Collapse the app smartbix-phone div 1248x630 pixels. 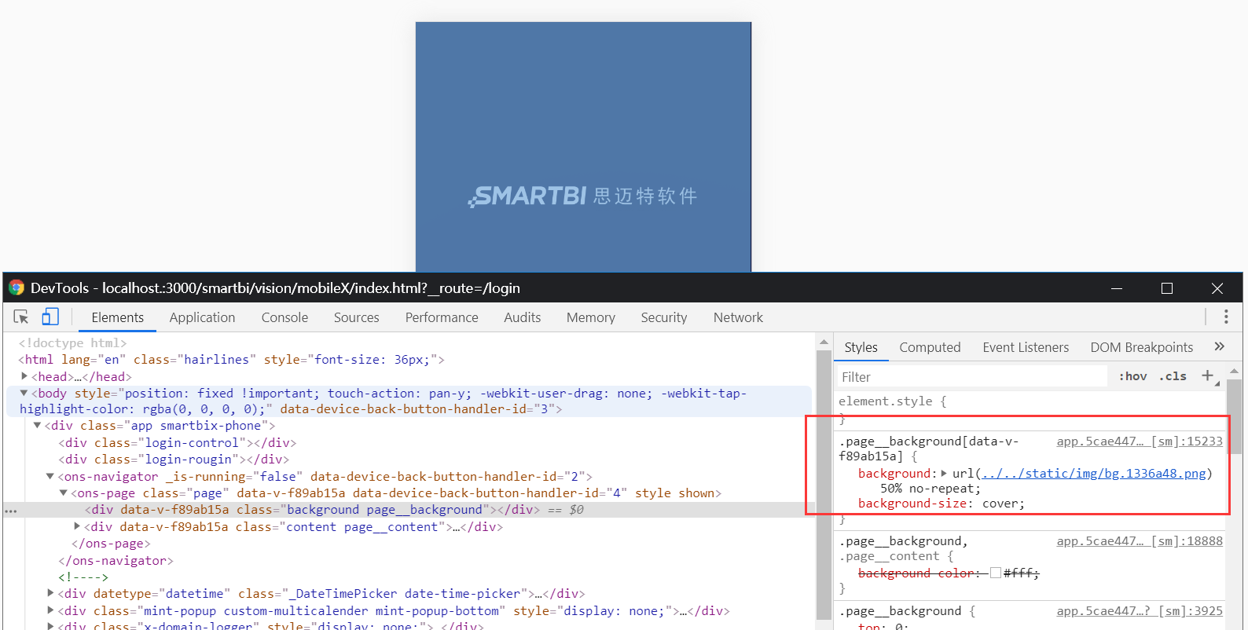(x=37, y=426)
